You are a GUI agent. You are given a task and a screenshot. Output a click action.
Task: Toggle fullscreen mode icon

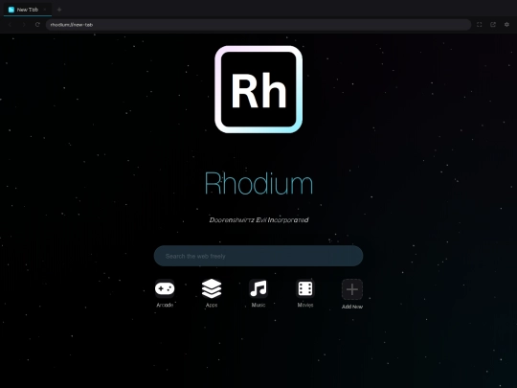479,25
